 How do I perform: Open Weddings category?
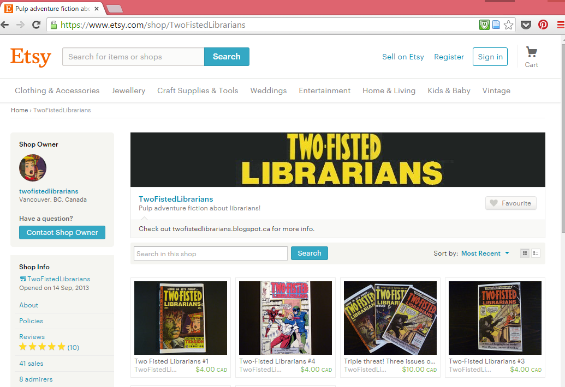[x=269, y=90]
